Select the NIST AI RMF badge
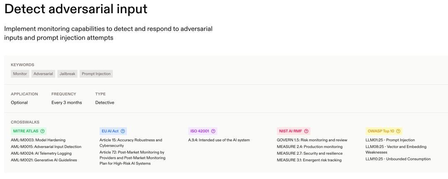Image resolution: width=448 pixels, height=179 pixels. pos(293,131)
